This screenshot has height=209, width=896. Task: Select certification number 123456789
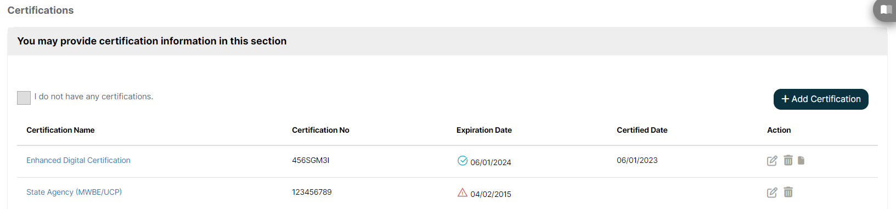point(312,192)
